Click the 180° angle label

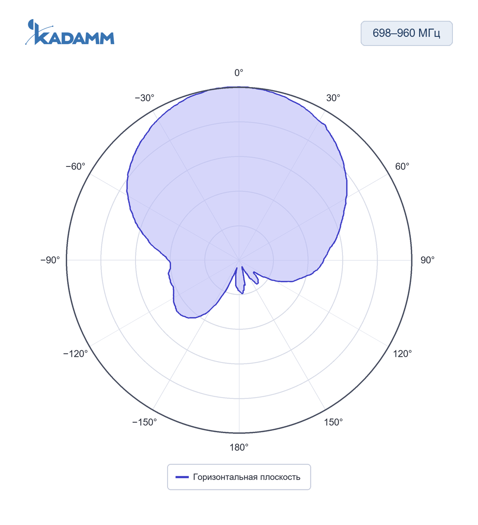click(x=239, y=447)
